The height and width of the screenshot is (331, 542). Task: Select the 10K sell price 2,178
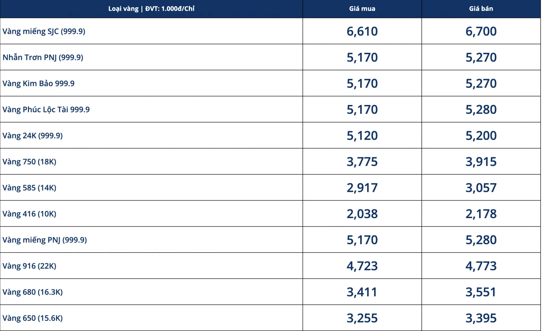[x=481, y=214]
